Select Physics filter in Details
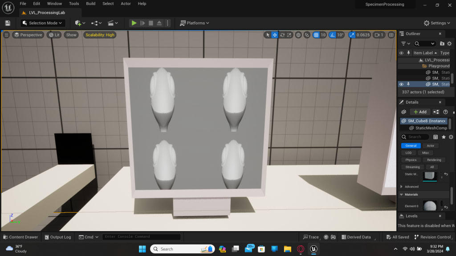Screen dimensions: 456x256 click(x=411, y=160)
